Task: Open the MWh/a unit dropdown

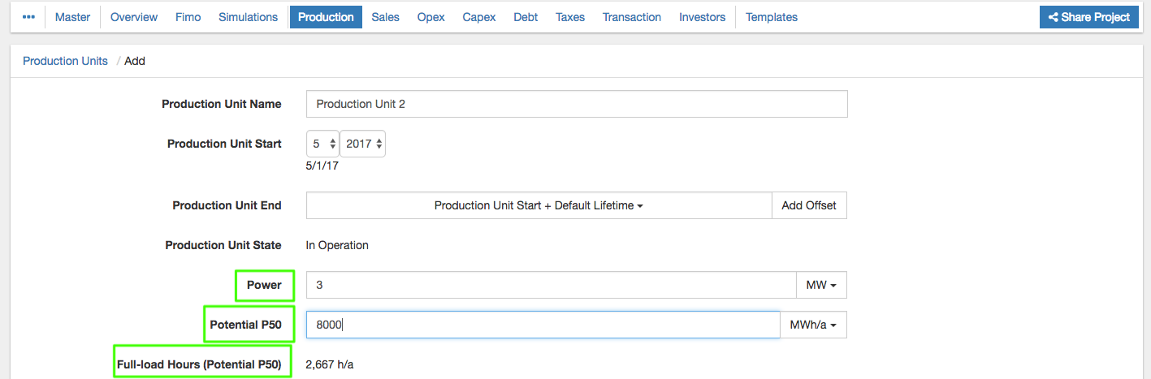Action: [813, 325]
